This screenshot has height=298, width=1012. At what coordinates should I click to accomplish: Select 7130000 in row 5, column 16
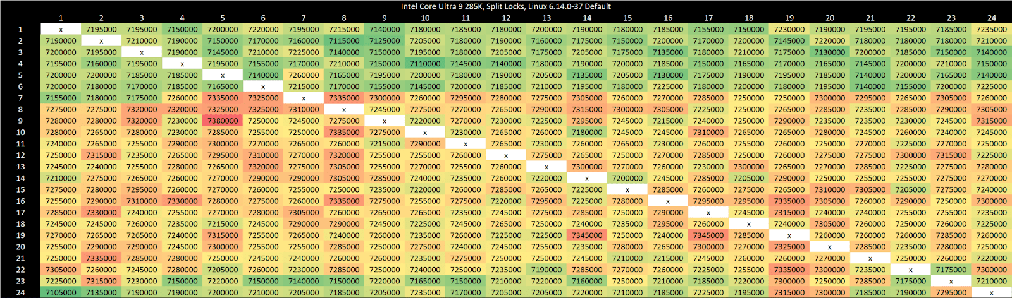pos(668,74)
